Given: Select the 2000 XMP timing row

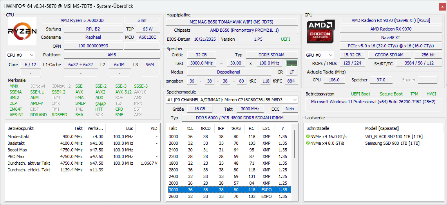Looking at the screenshot, I should [229, 183].
